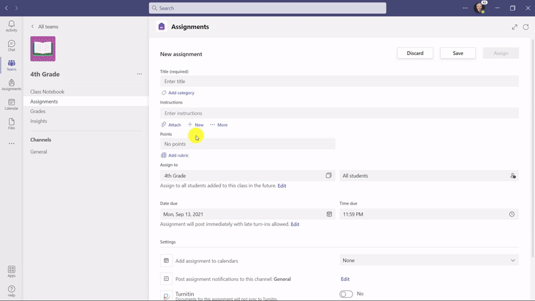Click the post notifications channel icon
Image resolution: width=535 pixels, height=301 pixels.
coord(166,278)
